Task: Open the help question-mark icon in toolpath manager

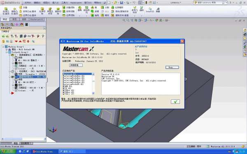Action: 43,36
